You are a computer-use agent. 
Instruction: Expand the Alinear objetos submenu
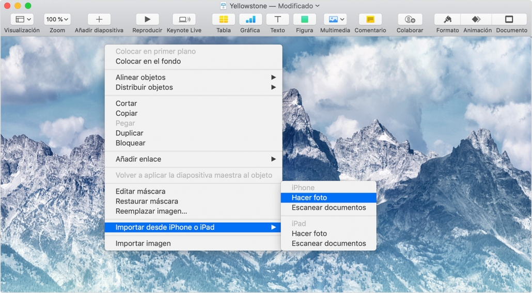pos(193,78)
